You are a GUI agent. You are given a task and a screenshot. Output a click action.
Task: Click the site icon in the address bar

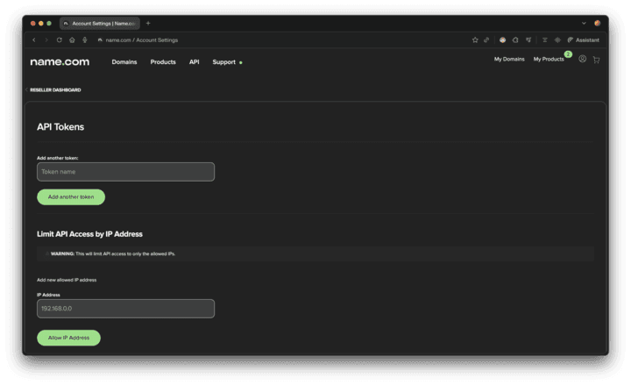click(x=100, y=40)
